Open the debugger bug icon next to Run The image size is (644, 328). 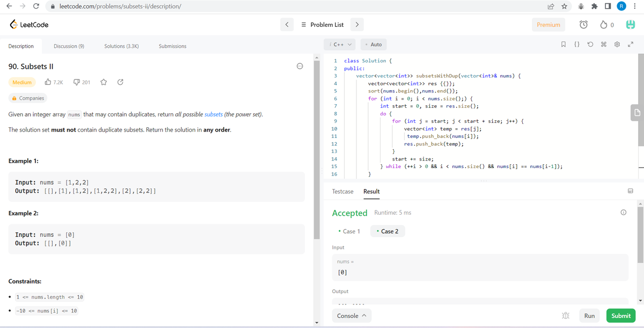566,316
